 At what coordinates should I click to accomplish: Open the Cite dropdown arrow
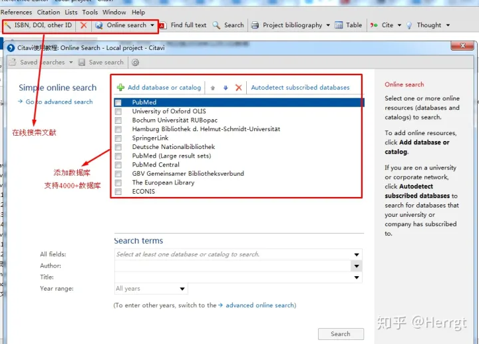point(399,25)
